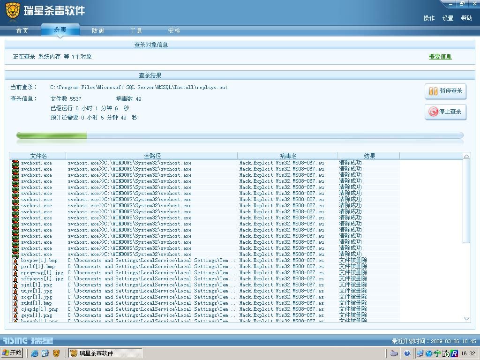Click the 病毒数 49 count
The height and width of the screenshot is (360, 480).
[x=128, y=99]
